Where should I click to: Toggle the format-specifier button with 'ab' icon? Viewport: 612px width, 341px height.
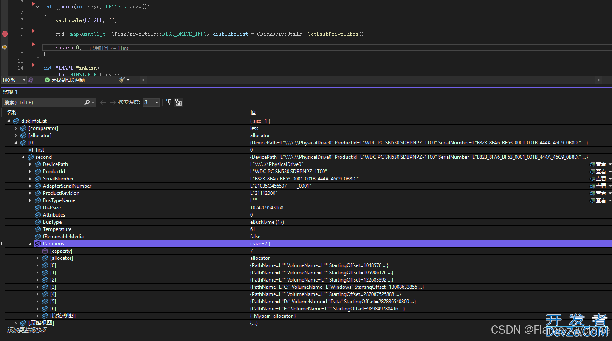(179, 102)
